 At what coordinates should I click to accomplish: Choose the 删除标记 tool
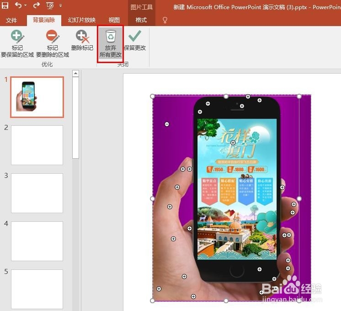click(x=82, y=41)
